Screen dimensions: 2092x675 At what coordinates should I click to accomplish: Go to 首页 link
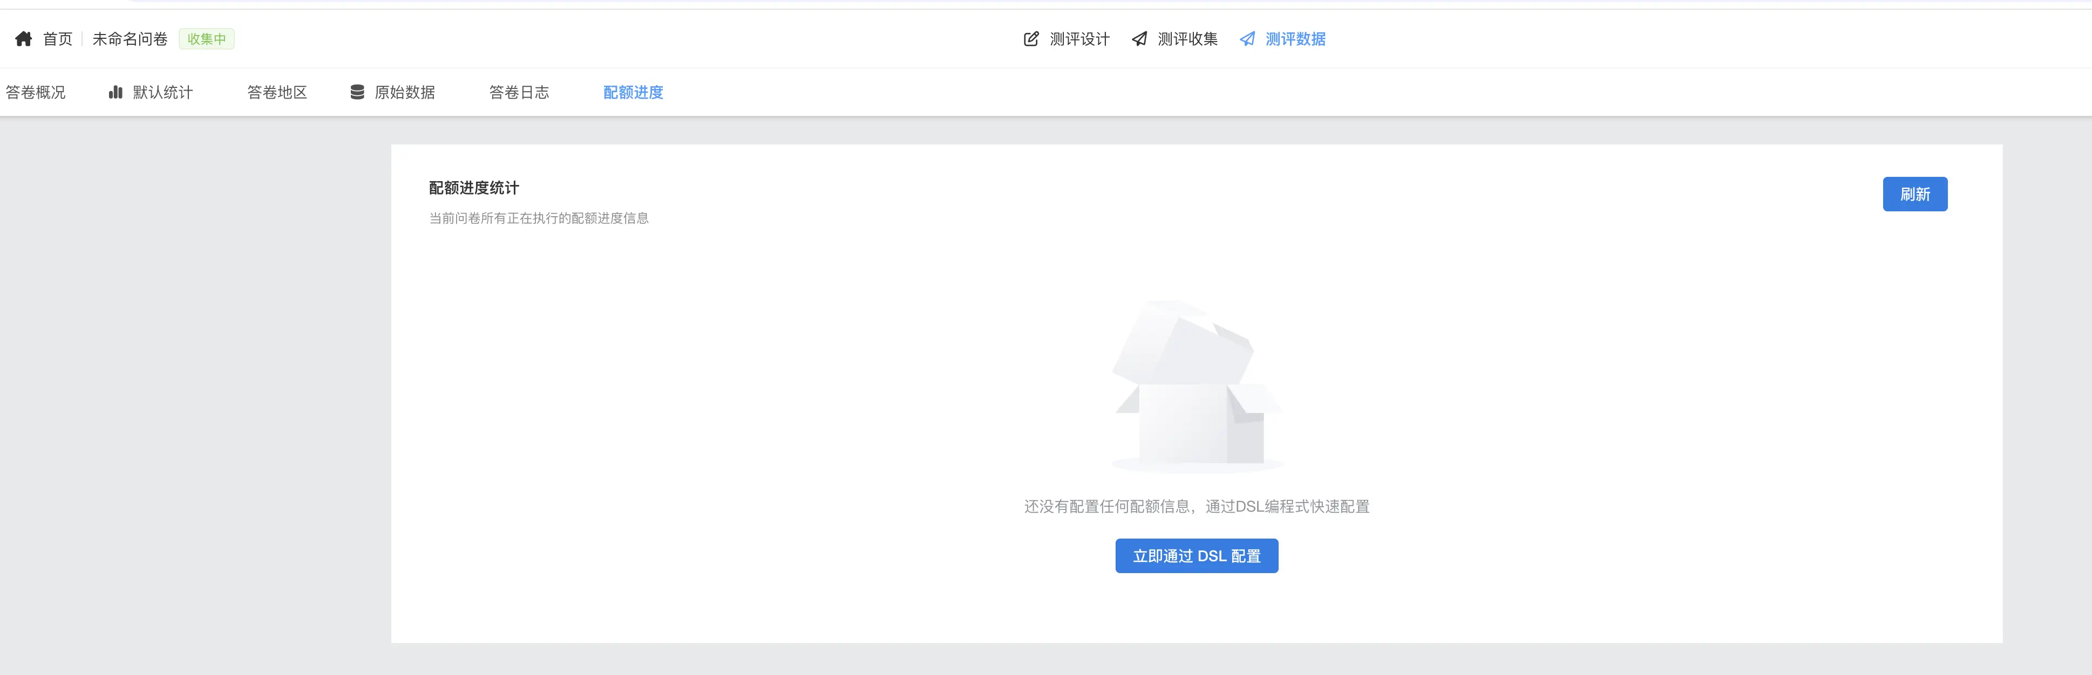pos(58,39)
